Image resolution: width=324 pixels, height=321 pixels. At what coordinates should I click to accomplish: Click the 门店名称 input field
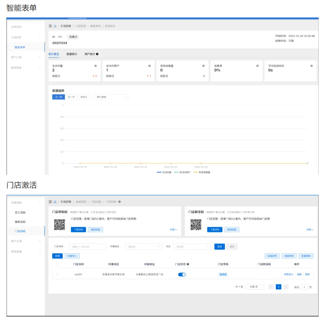[x=88, y=247]
